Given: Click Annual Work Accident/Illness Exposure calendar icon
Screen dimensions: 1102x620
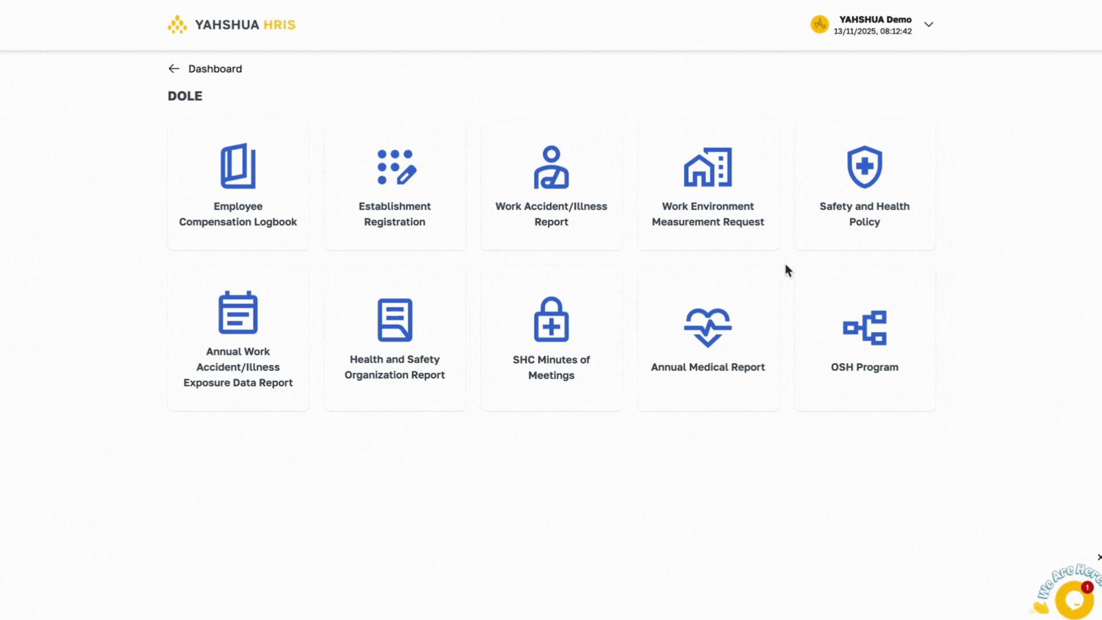Looking at the screenshot, I should (x=238, y=312).
